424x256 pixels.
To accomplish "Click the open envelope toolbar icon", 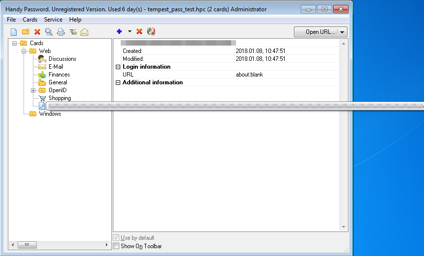I will coord(84,32).
